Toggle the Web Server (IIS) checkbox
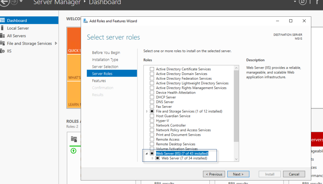Image resolution: width=323 pixels, height=184 pixels. pos(152,153)
